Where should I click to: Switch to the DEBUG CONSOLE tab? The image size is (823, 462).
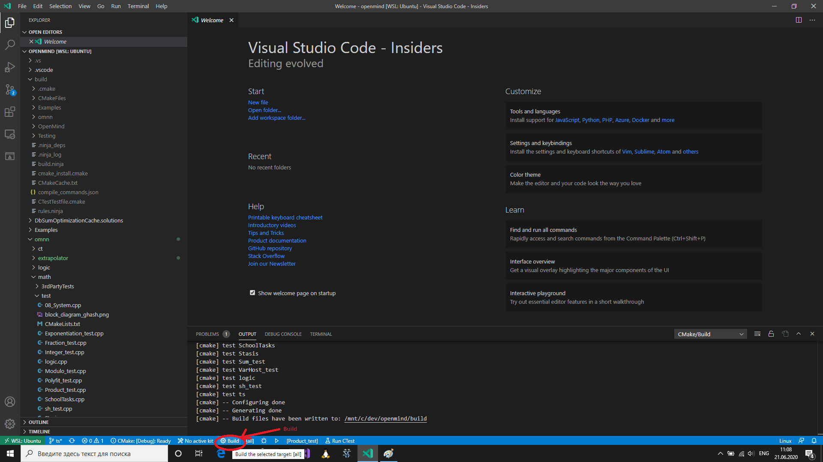pos(283,334)
